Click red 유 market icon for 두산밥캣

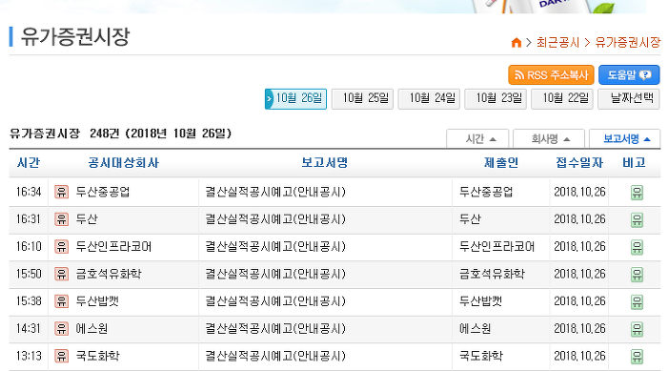pos(61,301)
